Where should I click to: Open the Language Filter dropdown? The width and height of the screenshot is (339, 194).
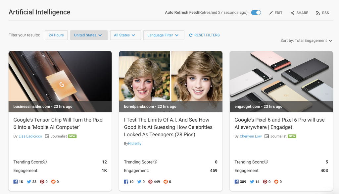(x=164, y=35)
